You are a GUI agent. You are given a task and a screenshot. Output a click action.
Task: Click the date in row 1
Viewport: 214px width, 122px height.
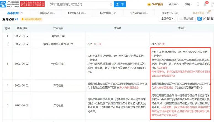click(x=22, y=36)
